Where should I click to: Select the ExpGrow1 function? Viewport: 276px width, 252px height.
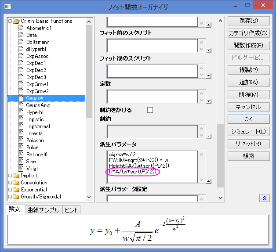click(x=37, y=84)
